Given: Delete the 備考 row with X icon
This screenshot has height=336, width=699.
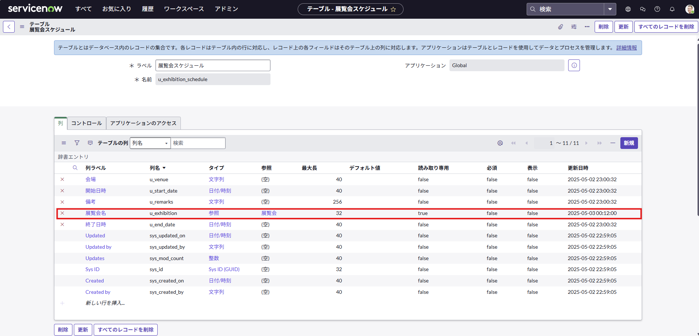Looking at the screenshot, I should click(x=62, y=202).
